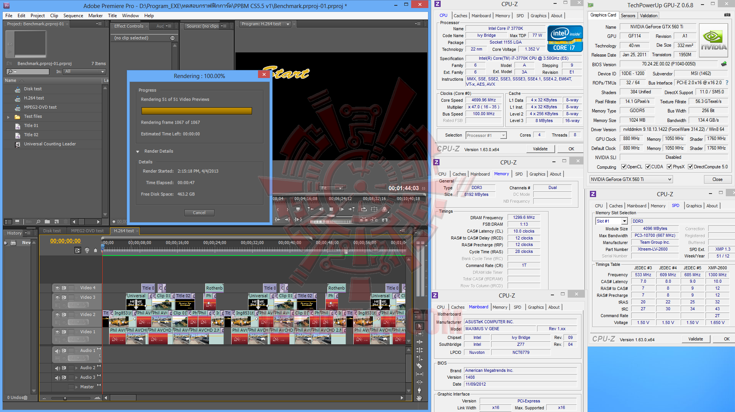This screenshot has height=412, width=735.
Task: Toggle the PhysX checkbox in GPU-Z
Action: coord(669,167)
